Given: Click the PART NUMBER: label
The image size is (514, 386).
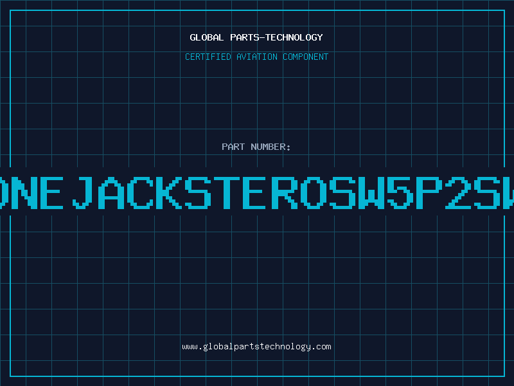Looking at the screenshot, I should click(x=256, y=147).
